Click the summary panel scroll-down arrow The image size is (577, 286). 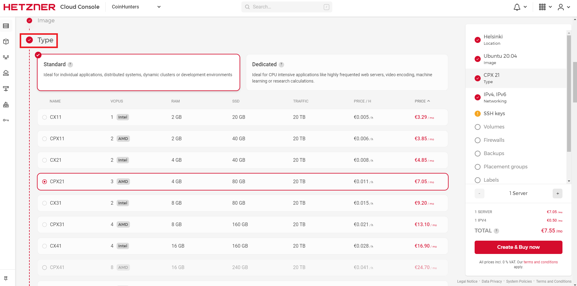(x=569, y=181)
